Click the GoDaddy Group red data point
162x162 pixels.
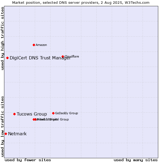[53, 113]
